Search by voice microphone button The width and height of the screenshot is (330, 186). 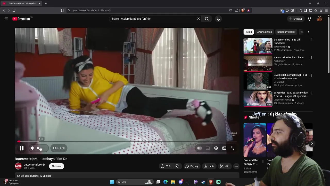[x=218, y=19]
